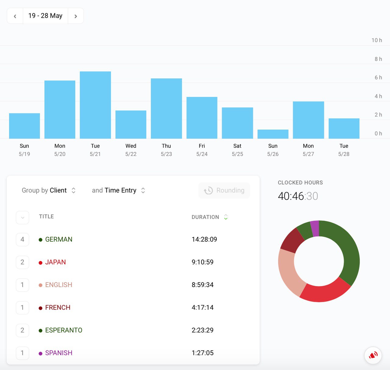Screen dimensions: 390x370
Task: Click the JAPAN duration 9:10:59
Action: point(203,262)
